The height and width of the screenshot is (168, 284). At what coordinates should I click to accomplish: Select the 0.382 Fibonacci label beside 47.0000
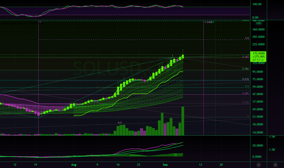(x=246, y=93)
